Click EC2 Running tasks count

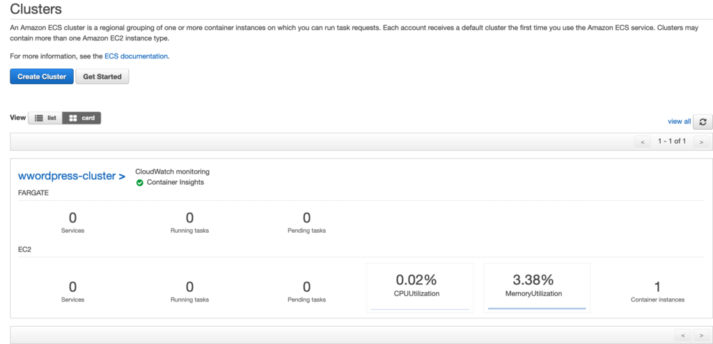pyautogui.click(x=189, y=287)
